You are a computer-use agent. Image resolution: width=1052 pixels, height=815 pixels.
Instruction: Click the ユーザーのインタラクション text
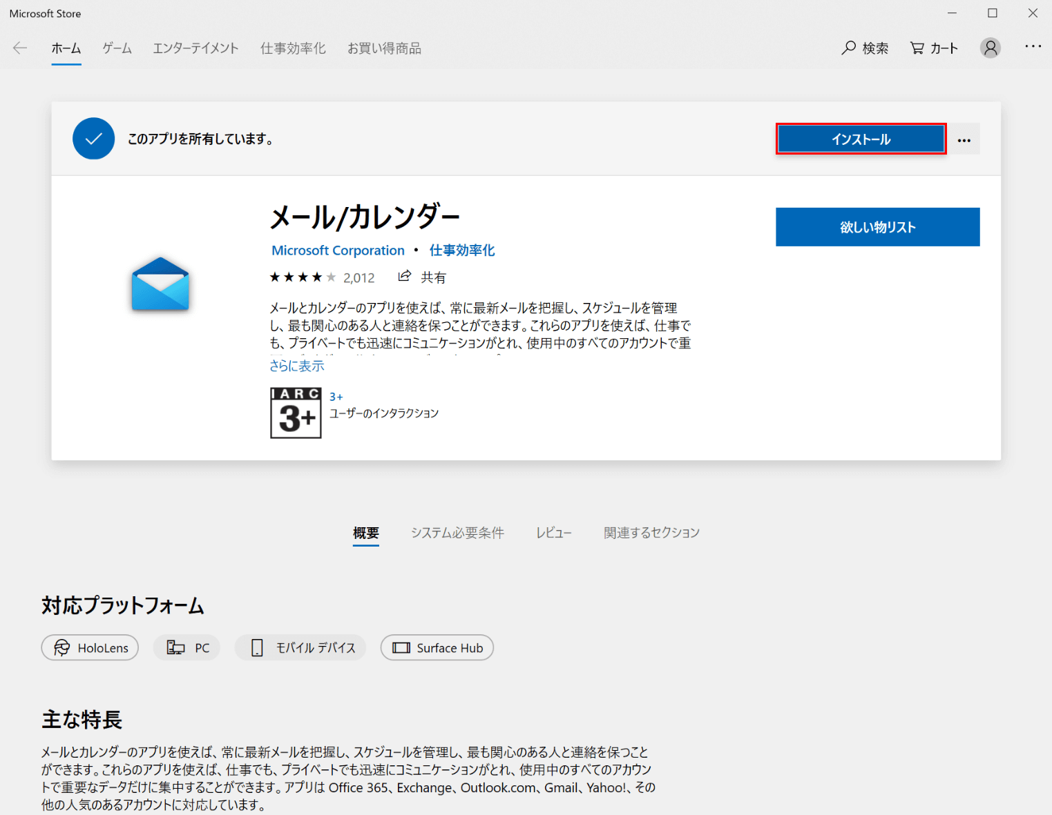point(384,413)
